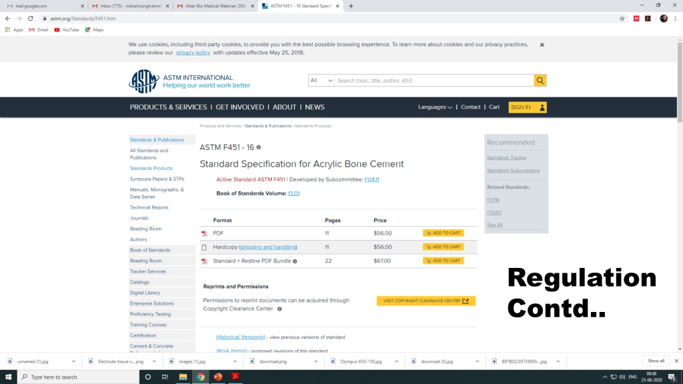
Task: Open the Products & Services menu
Action: [x=168, y=107]
